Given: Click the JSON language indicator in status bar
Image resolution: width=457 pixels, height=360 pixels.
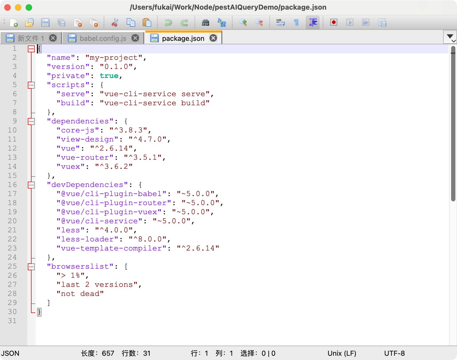Looking at the screenshot, I should point(10,353).
